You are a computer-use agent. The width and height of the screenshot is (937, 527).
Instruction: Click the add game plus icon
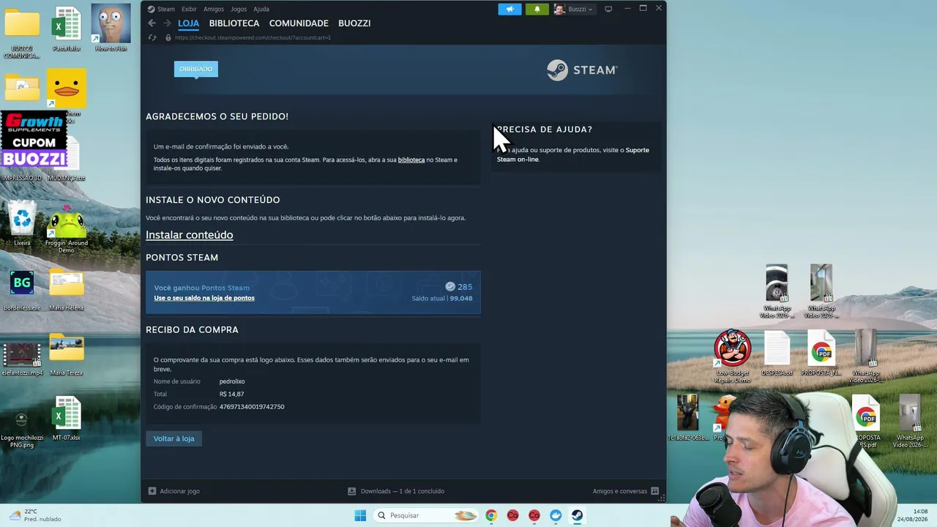[x=152, y=491]
